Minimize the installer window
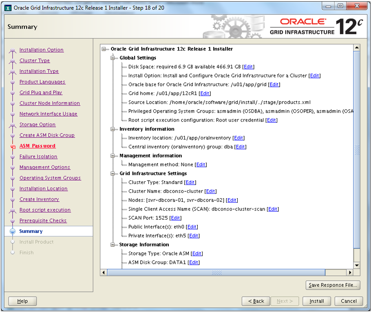Screen dimensions: 371x312 click(329, 6)
